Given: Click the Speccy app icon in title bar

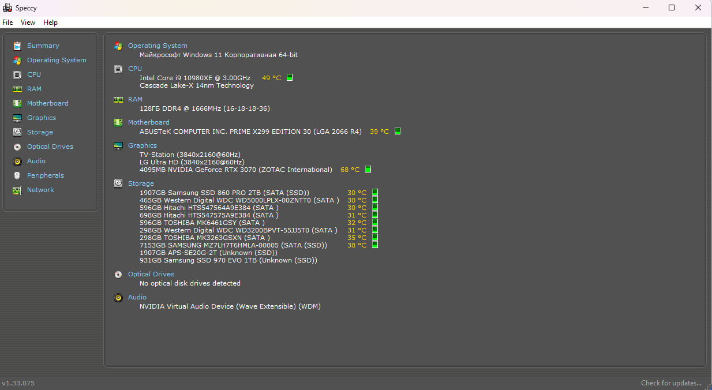Looking at the screenshot, I should (x=8, y=8).
